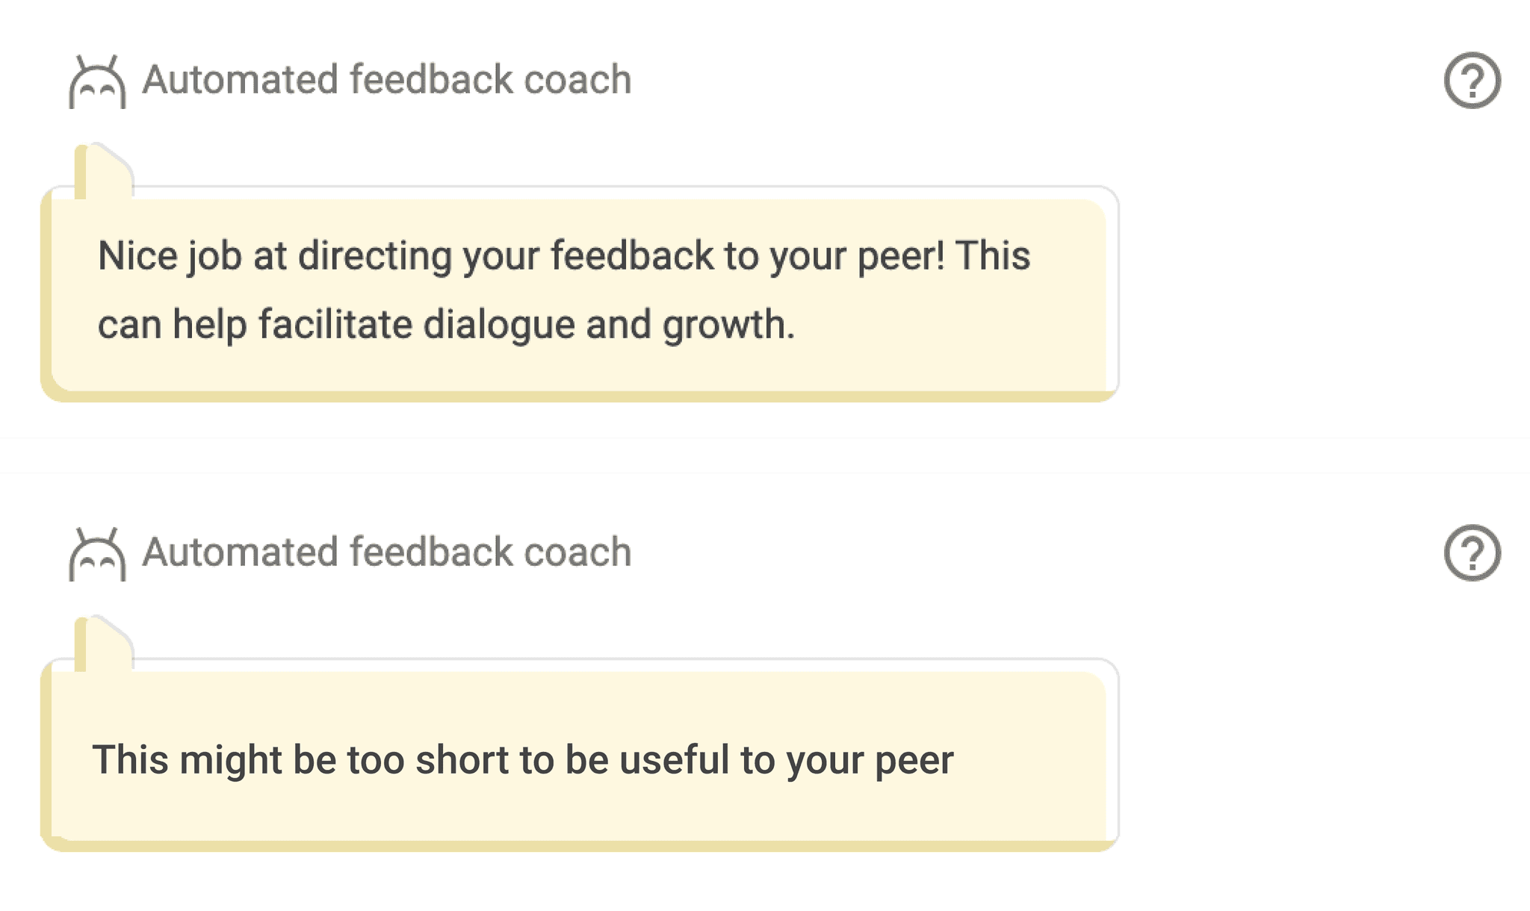
Task: Click the 'This might be too short' bubble
Action: [x=580, y=755]
